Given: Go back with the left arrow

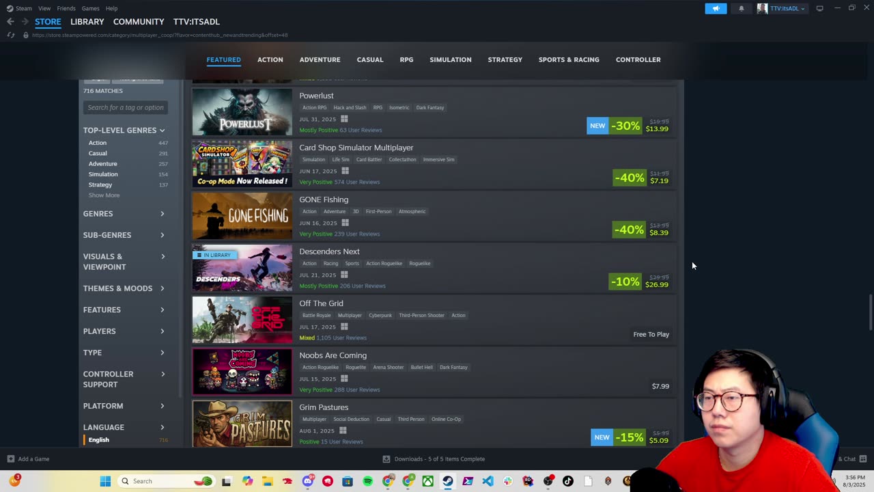Looking at the screenshot, I should pos(10,22).
